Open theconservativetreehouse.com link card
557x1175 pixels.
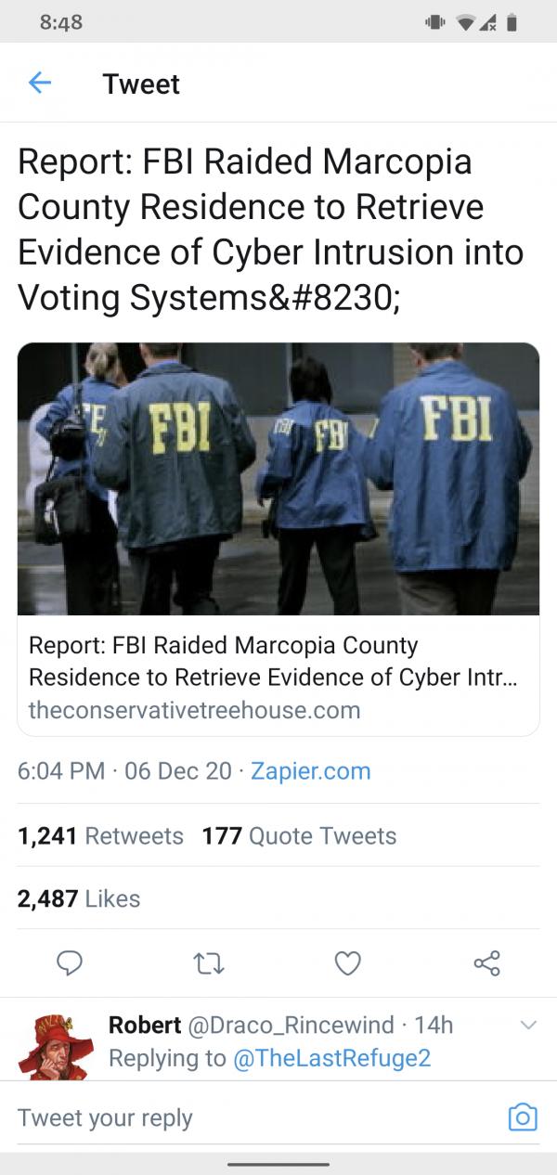click(278, 677)
